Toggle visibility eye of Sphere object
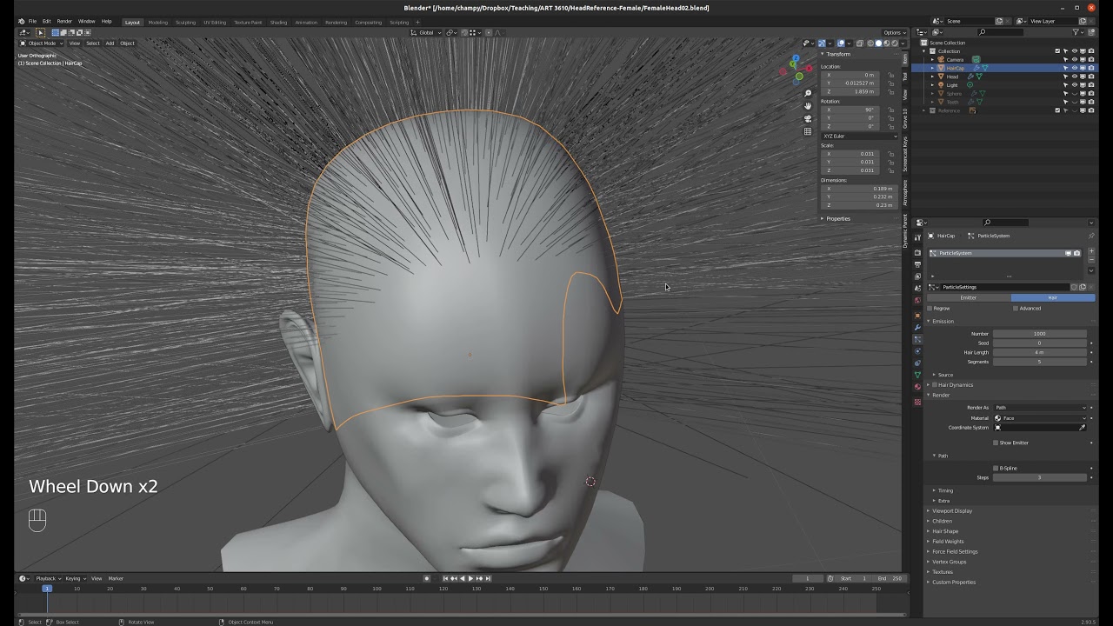The height and width of the screenshot is (626, 1113). point(1075,94)
